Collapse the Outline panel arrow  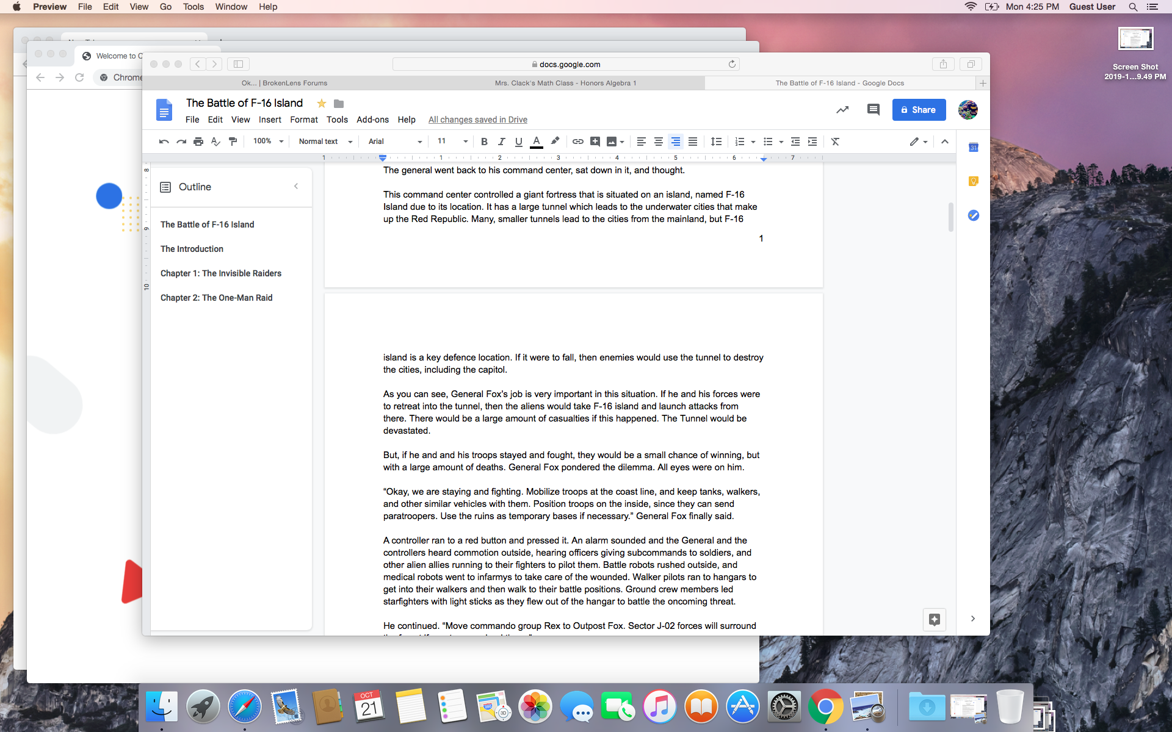296,187
